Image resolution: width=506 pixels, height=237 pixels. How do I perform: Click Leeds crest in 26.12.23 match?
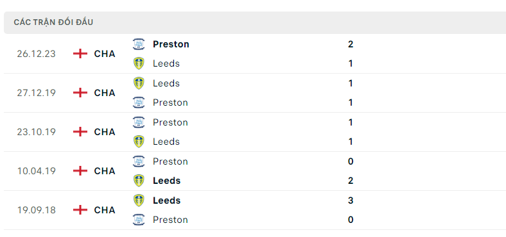click(139, 63)
